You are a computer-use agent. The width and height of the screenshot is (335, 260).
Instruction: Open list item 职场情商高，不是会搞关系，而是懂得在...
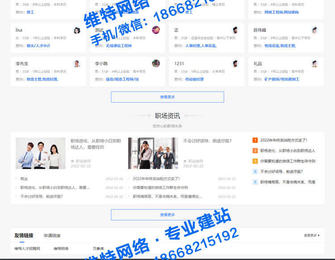(167, 196)
